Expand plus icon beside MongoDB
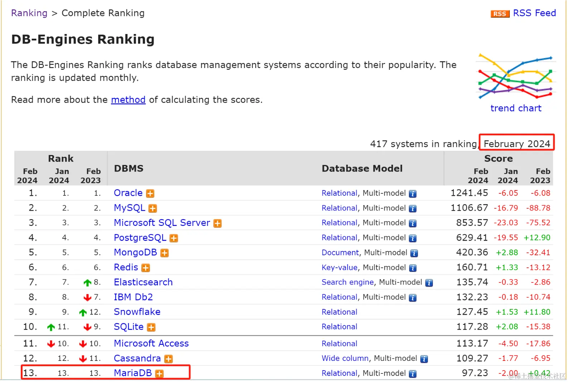568x382 pixels. 165,253
